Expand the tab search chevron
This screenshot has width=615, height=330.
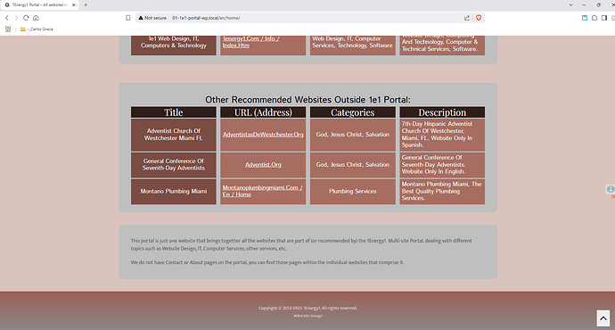570,4
